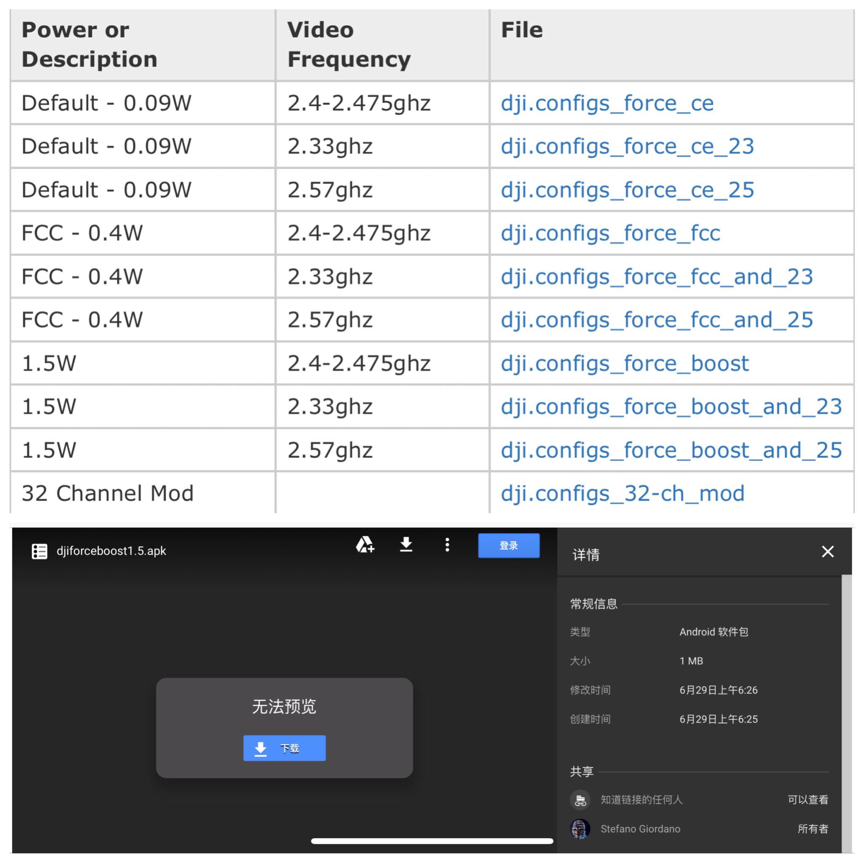Click the '创建时间' field label
864x864 pixels.
pyautogui.click(x=590, y=719)
